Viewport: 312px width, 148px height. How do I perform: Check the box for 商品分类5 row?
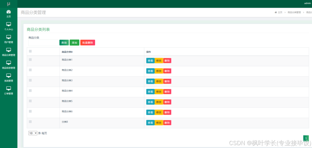pos(30,101)
